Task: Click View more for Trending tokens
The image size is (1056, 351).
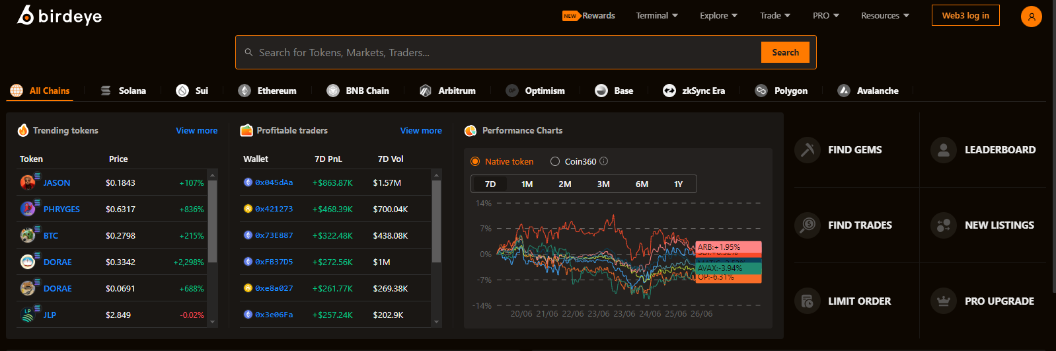Action: tap(196, 130)
